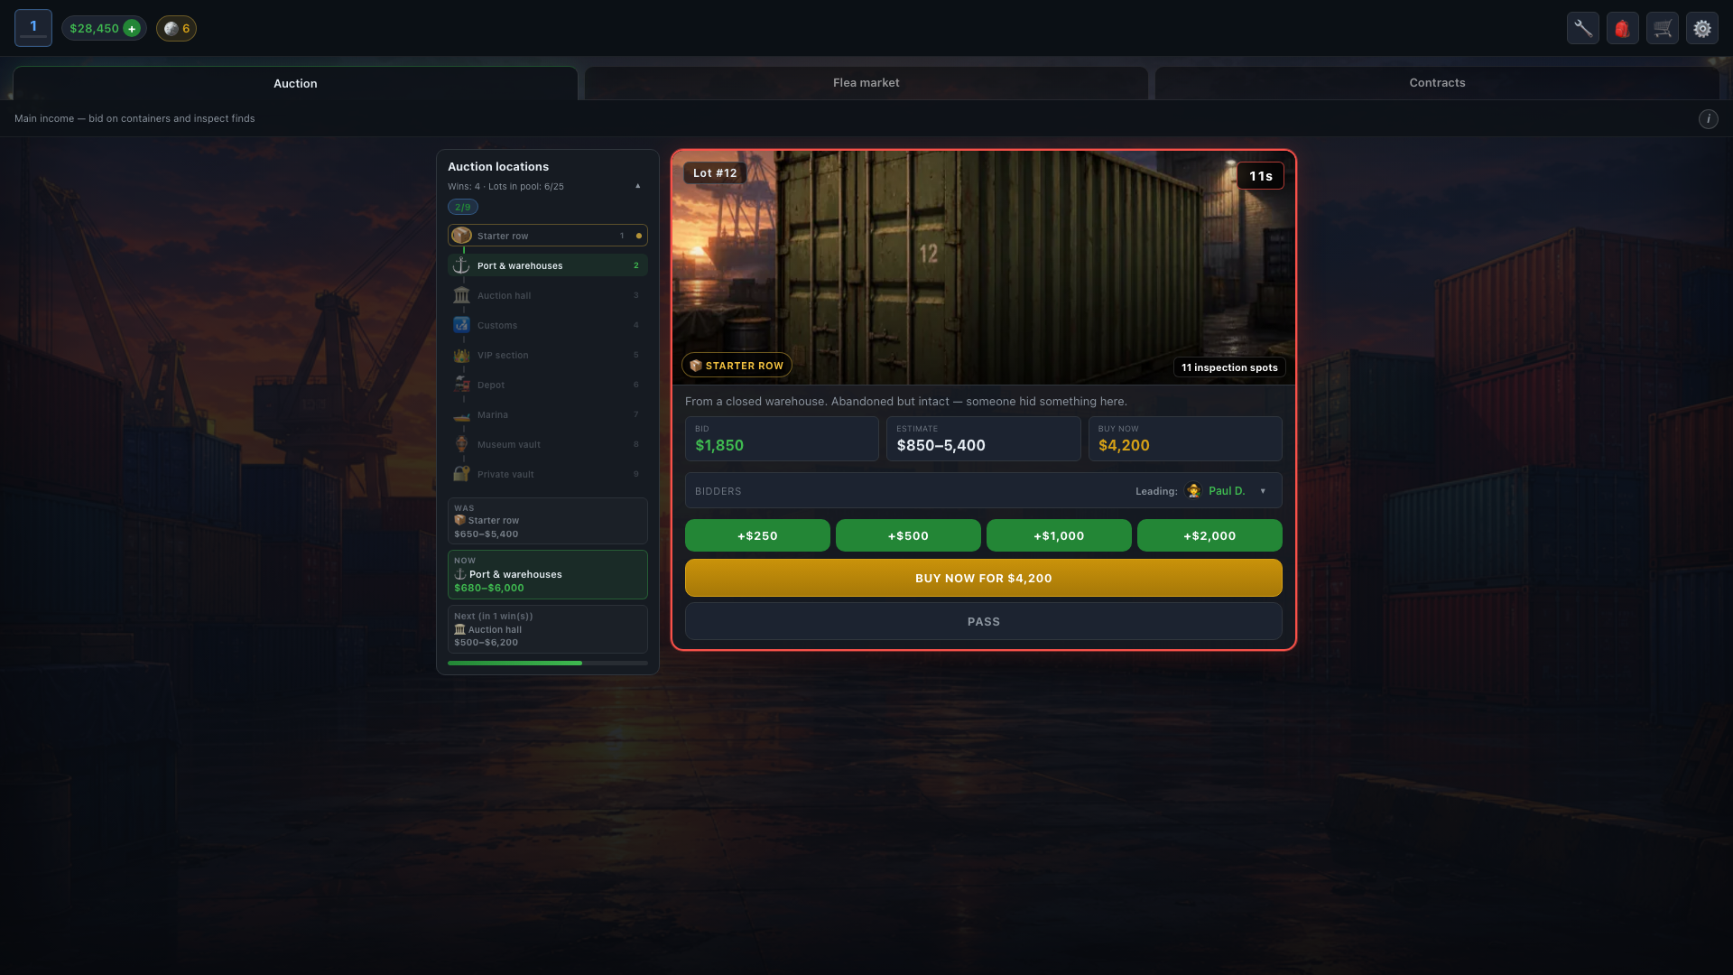The image size is (1733, 975).
Task: Select the Port & warehouses location
Action: (548, 265)
